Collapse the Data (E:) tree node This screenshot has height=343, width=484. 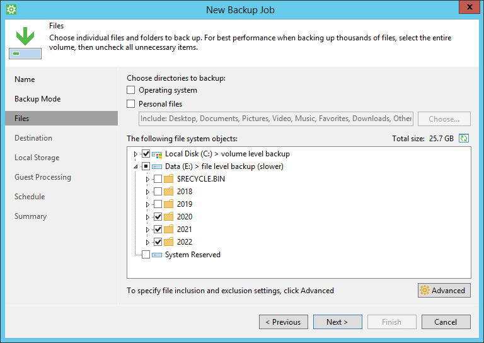click(x=135, y=166)
